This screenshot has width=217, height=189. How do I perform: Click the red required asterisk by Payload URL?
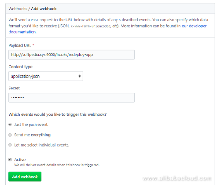(33, 45)
